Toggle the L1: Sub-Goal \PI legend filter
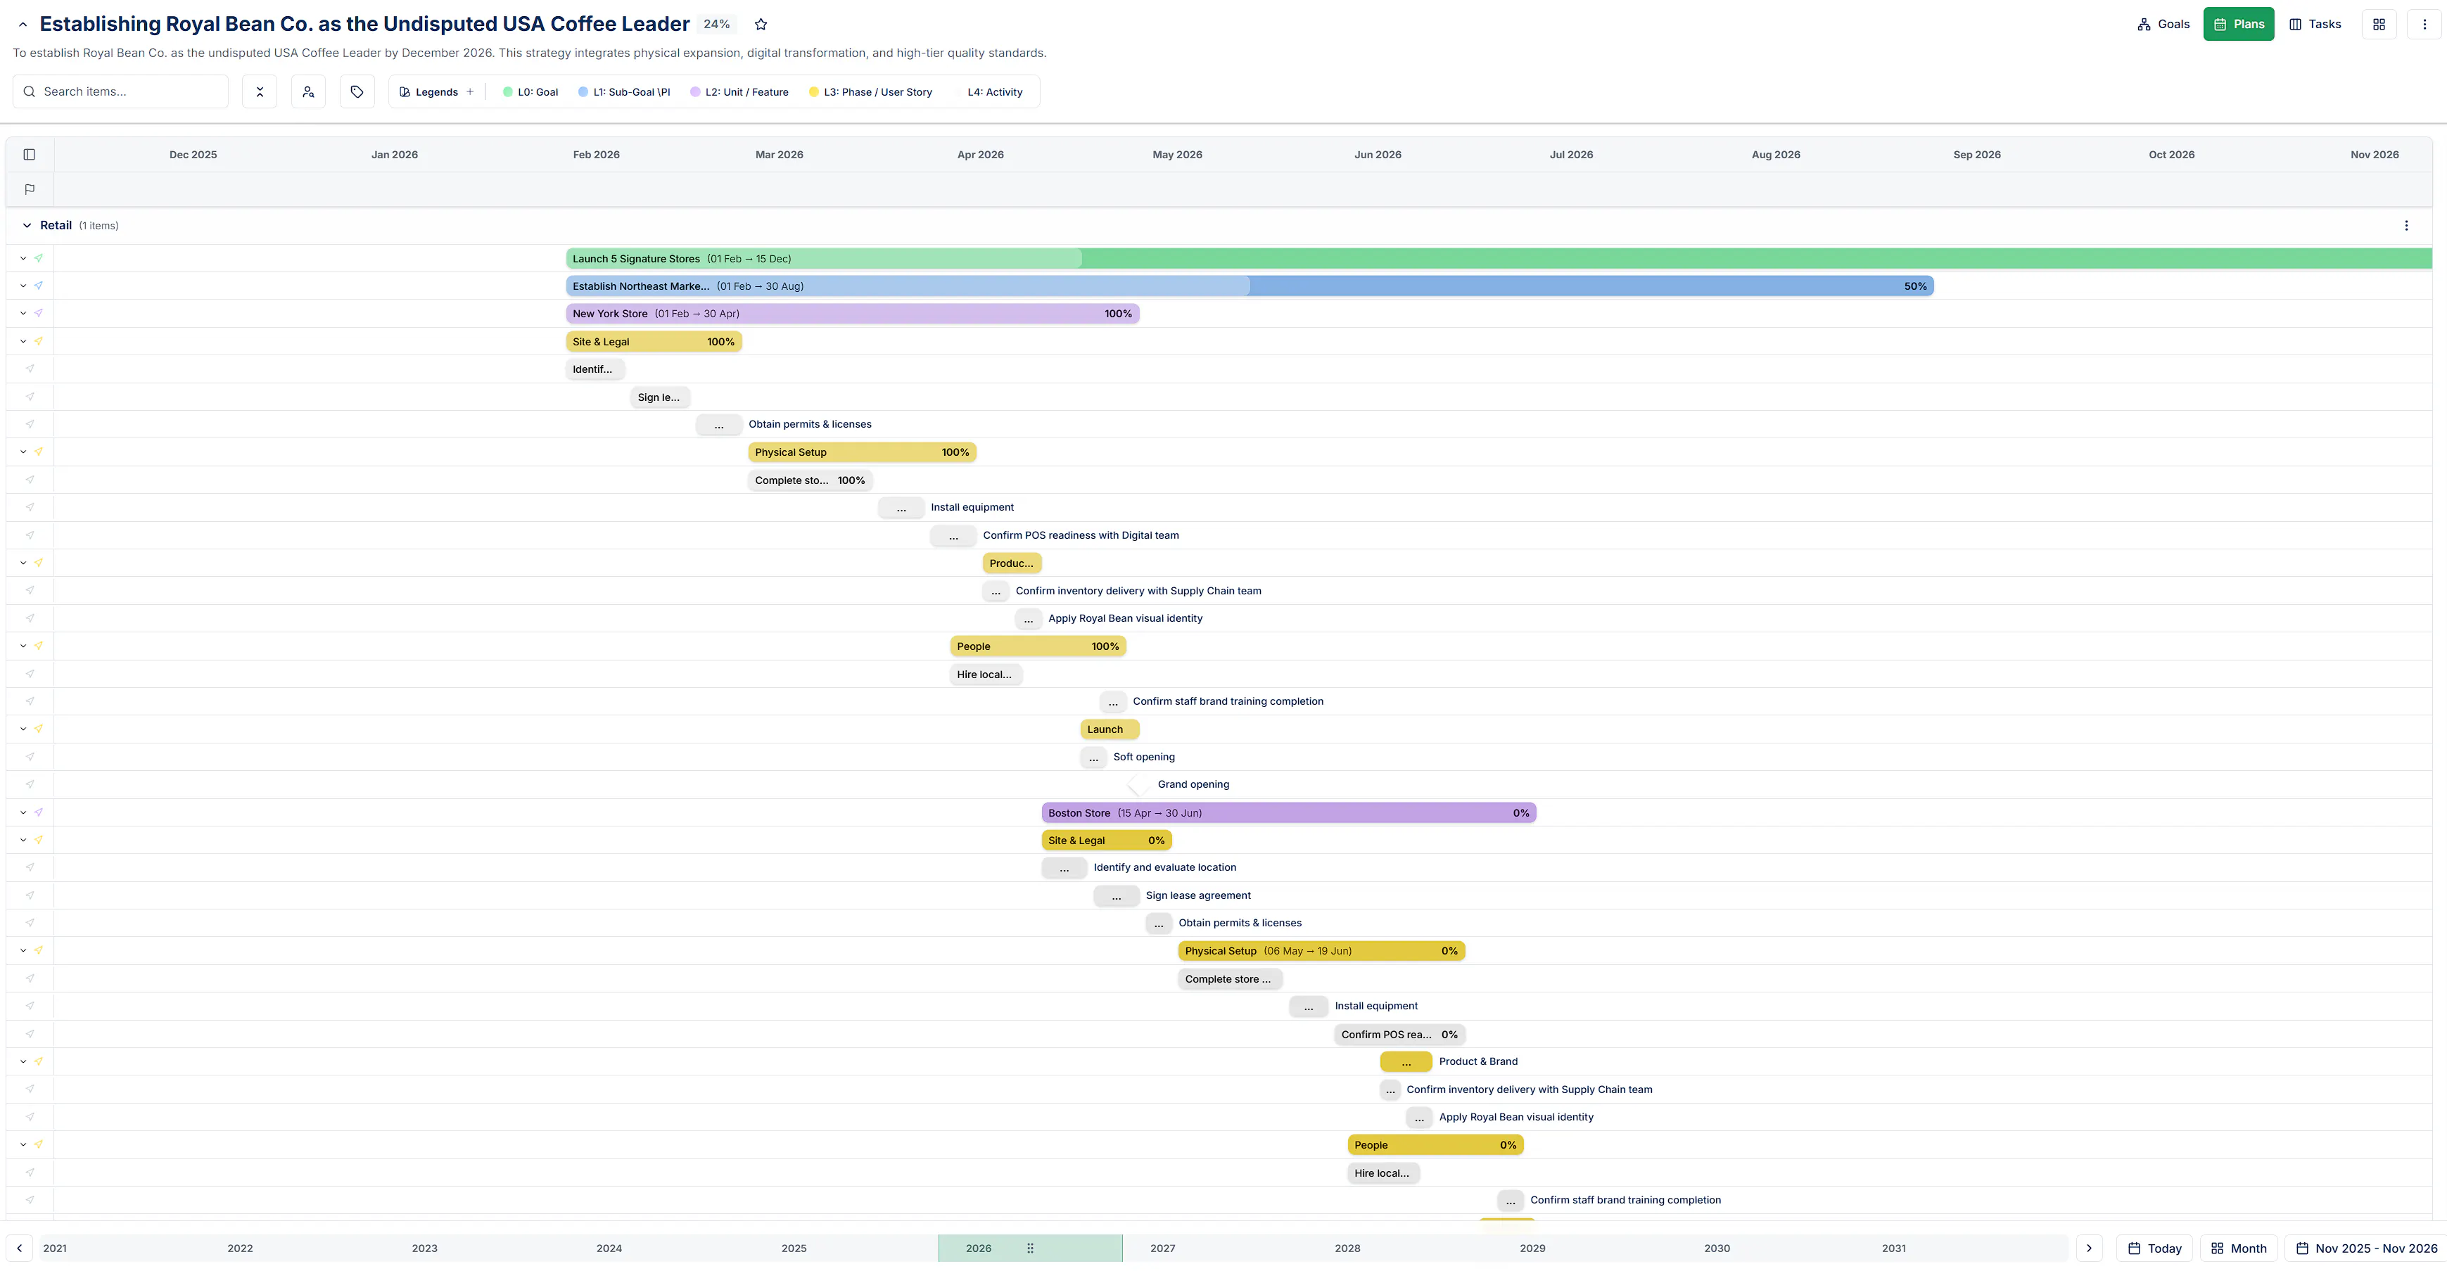 pos(624,92)
